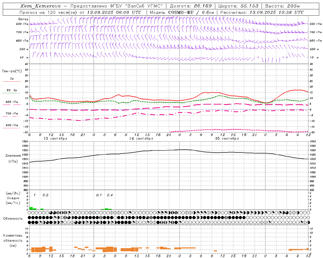Image resolution: width=323 pixels, height=258 pixels.
Task: Click the 'Ветер' wind panel label
Action: click(23, 19)
